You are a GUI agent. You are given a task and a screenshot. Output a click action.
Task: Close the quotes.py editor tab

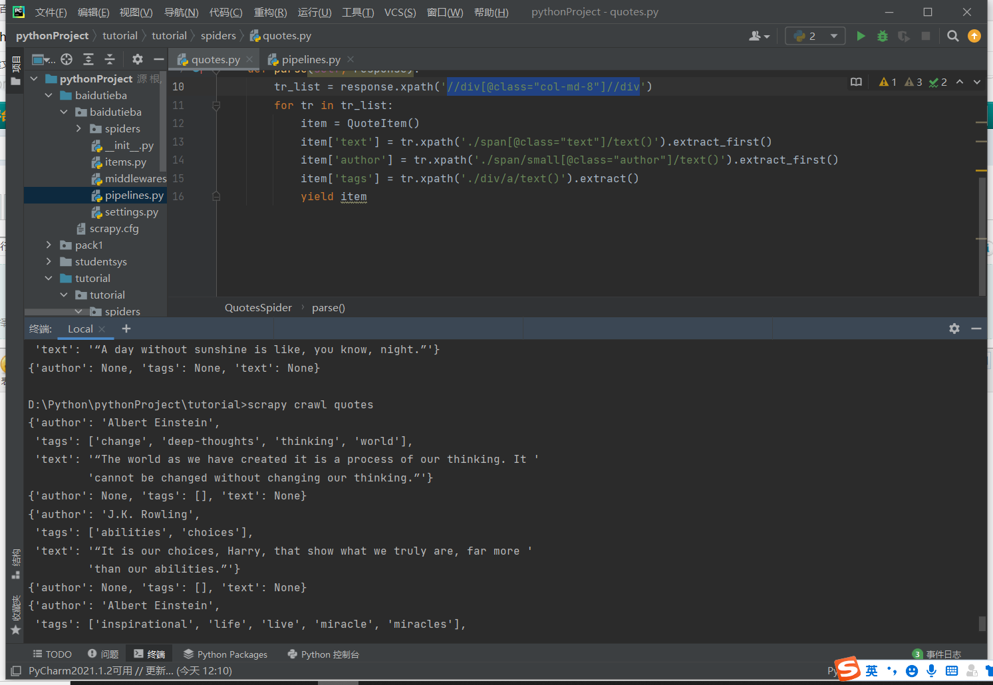(x=249, y=59)
